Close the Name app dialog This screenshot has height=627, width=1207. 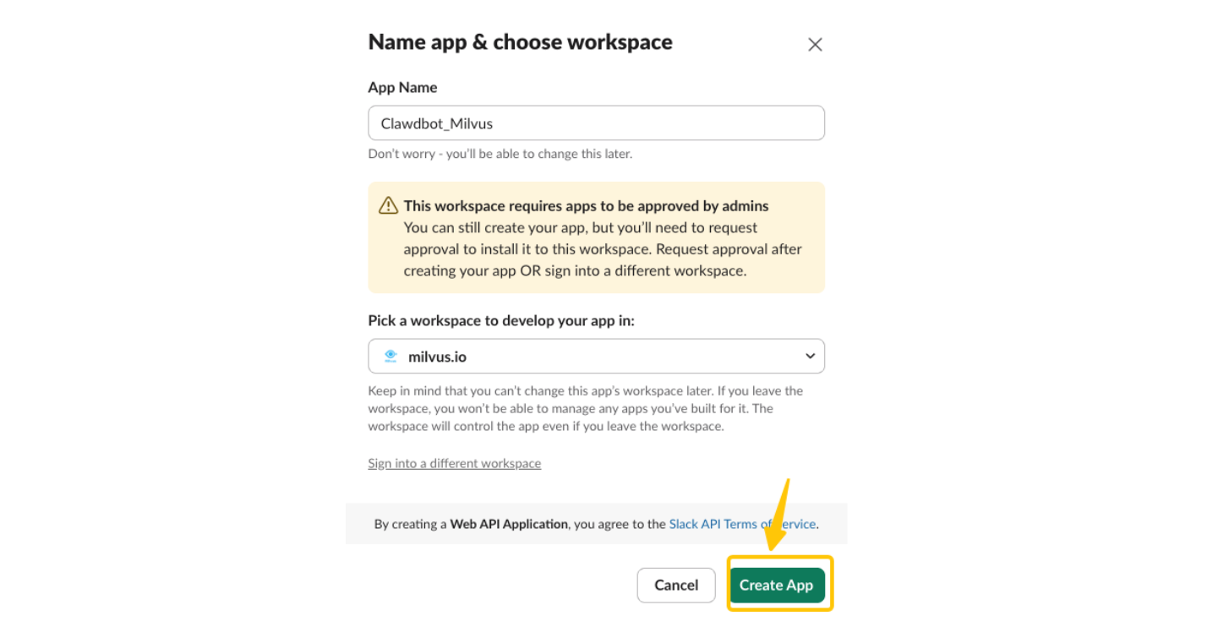point(815,45)
